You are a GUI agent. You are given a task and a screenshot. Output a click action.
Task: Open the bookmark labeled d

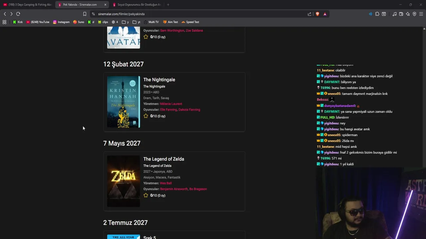point(91,22)
